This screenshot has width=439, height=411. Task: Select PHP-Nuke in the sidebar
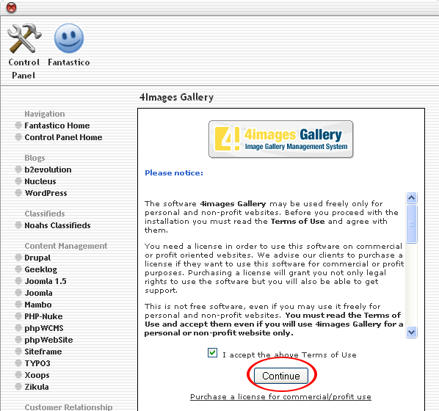[x=43, y=316]
